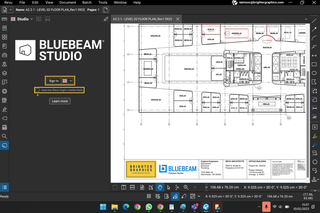
Task: Toggle Synchronize view mode
Action: pos(193,196)
